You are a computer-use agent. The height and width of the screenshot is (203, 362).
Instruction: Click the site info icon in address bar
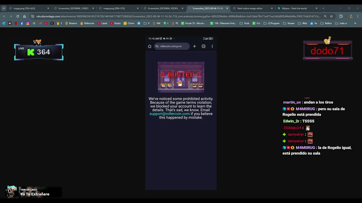[33, 16]
